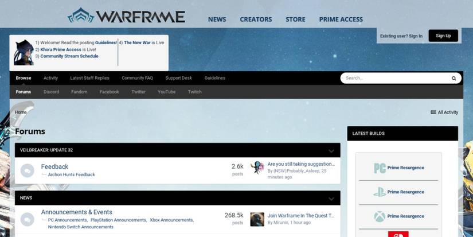Click into the Search field
Viewport: 473px width, 237px height.
coord(395,78)
